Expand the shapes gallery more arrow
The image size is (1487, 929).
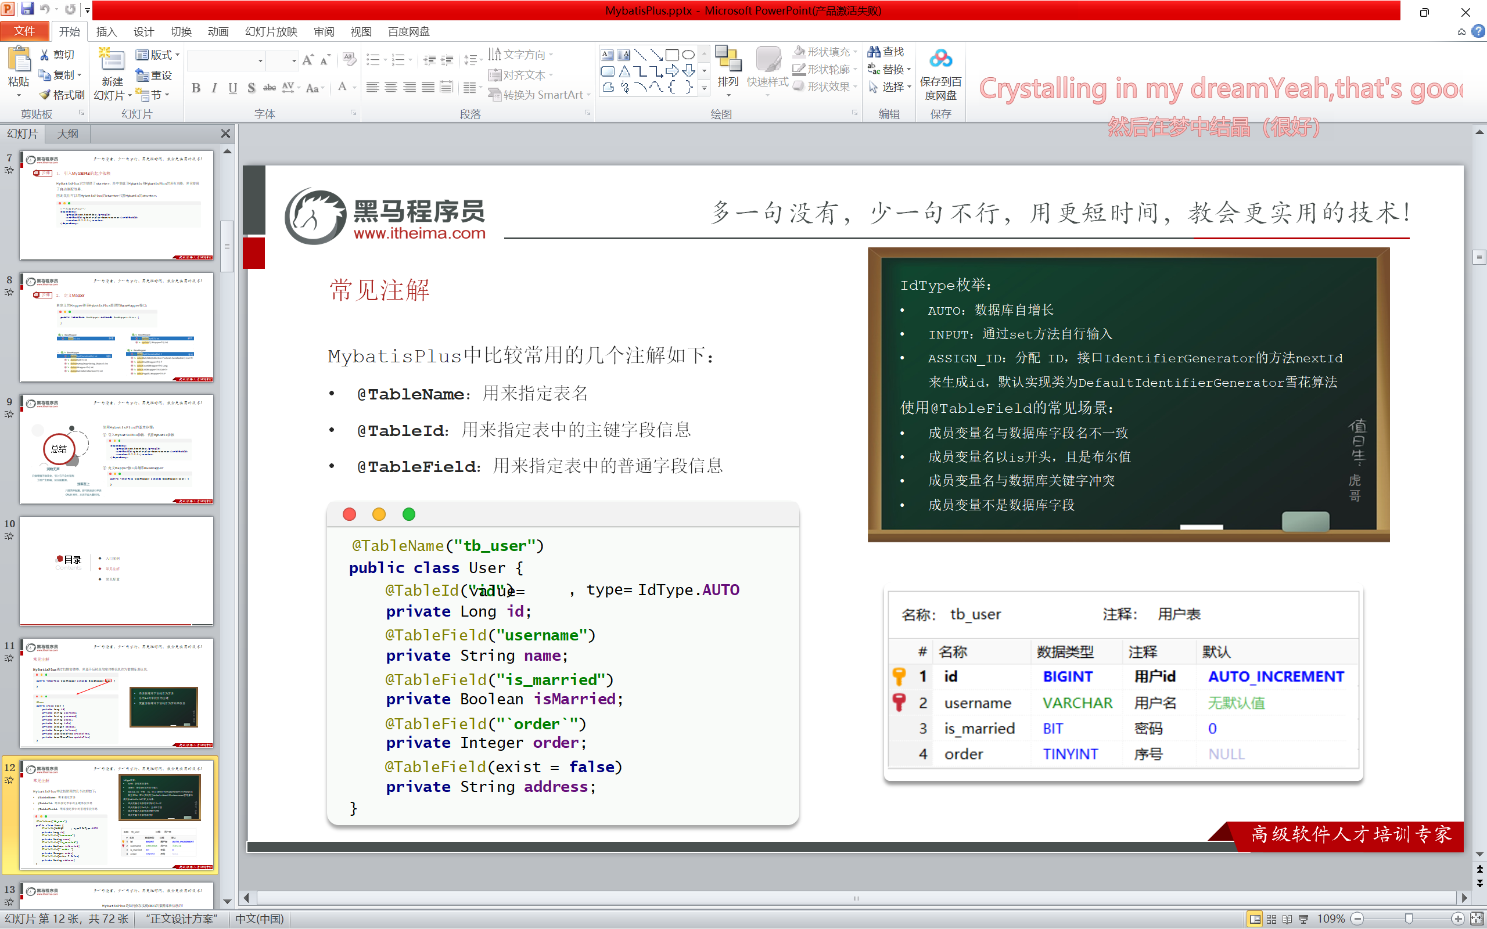[704, 88]
